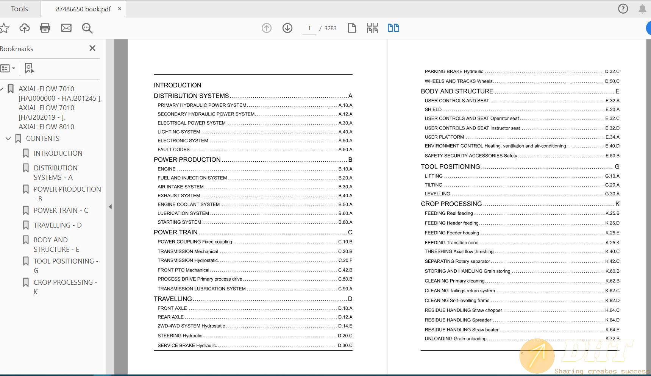Open the ENGINE COOLANT SYSTEM entry

click(x=255, y=204)
